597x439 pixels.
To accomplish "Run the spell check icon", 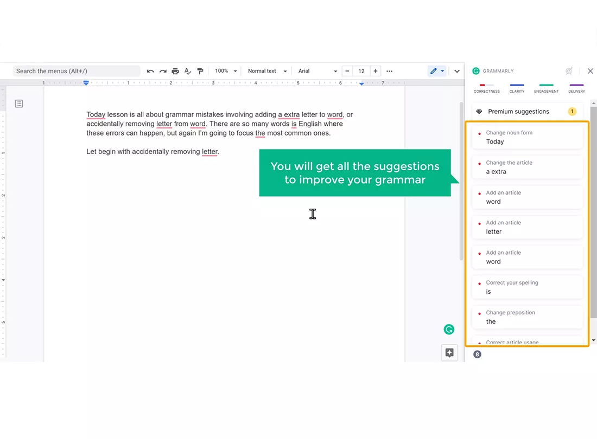I will pos(188,71).
